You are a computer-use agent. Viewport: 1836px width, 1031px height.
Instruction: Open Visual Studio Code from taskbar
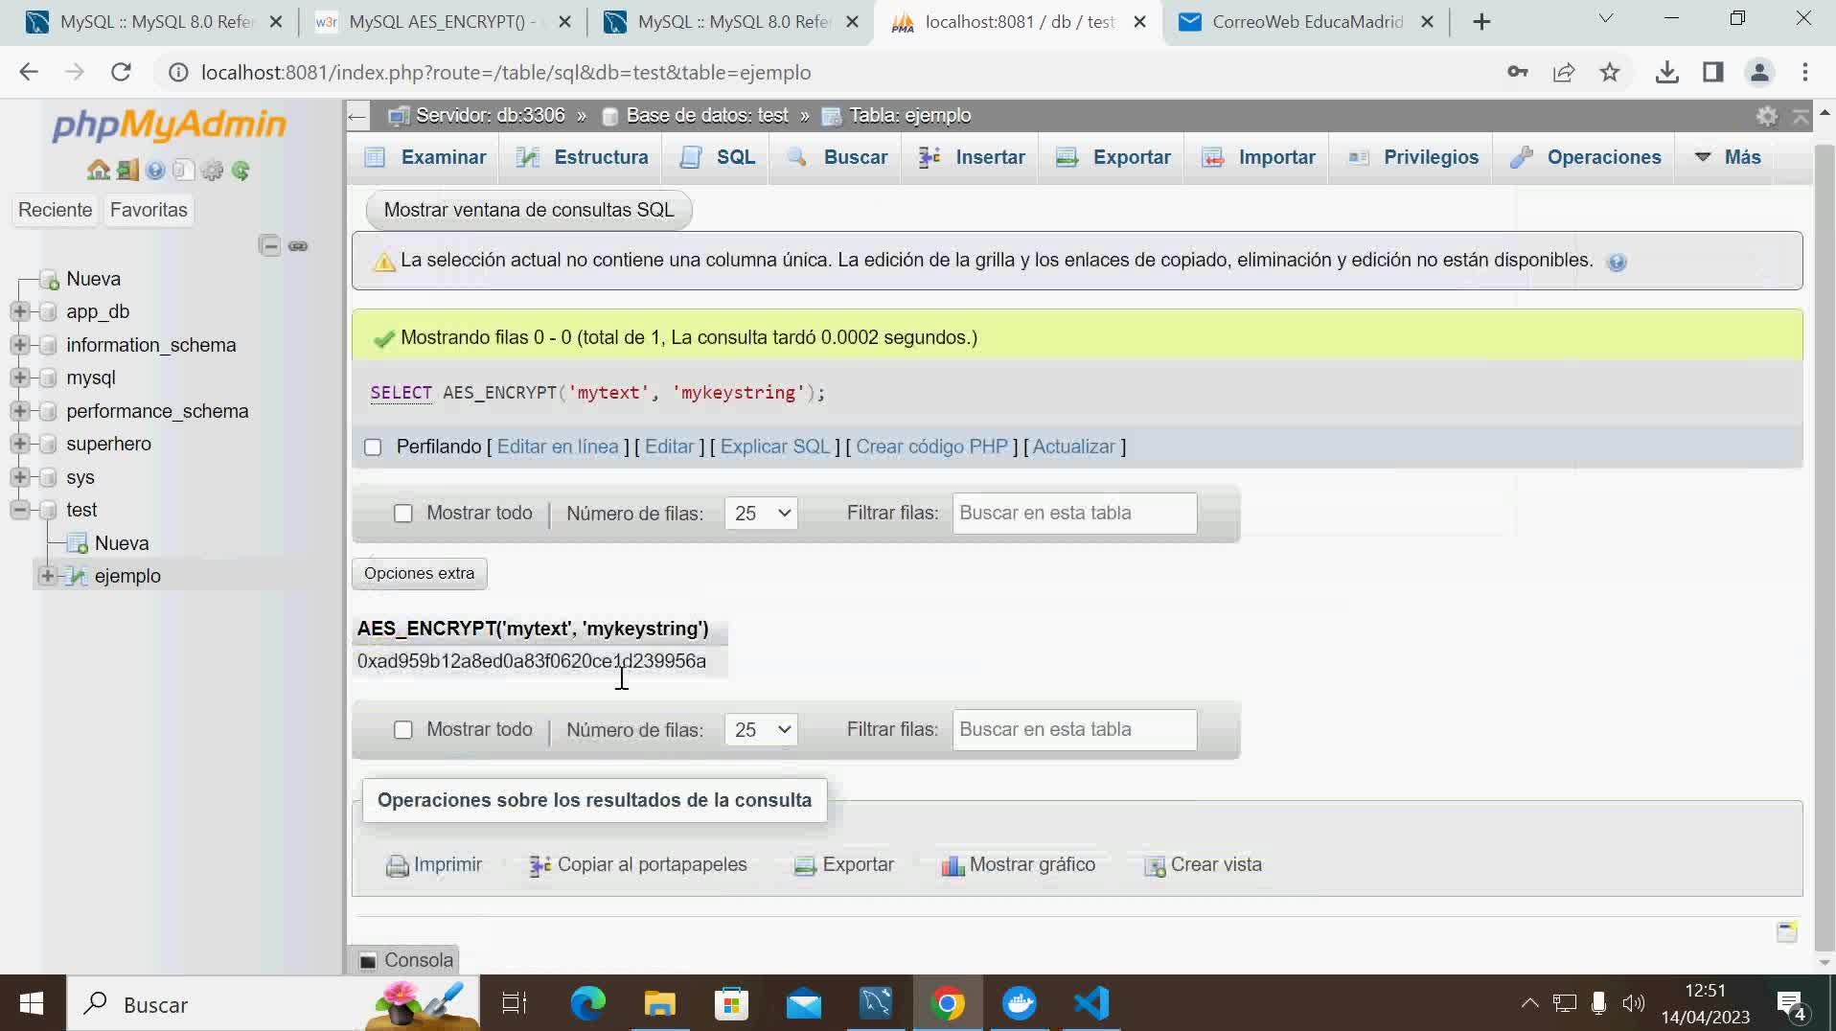point(1091,1003)
